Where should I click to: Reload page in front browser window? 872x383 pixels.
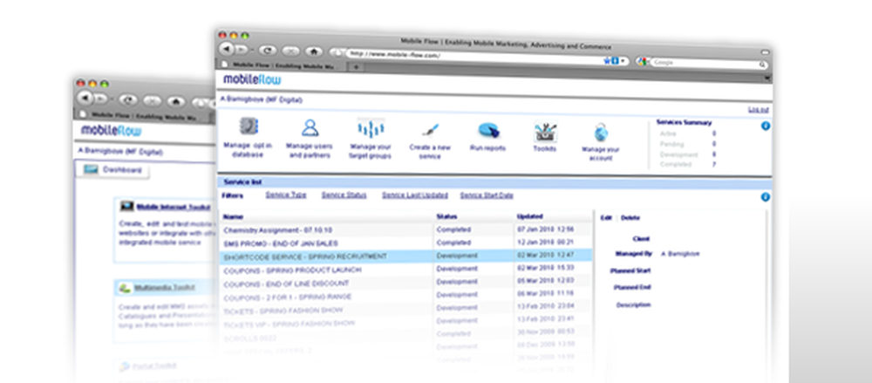268,50
